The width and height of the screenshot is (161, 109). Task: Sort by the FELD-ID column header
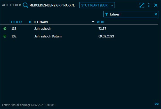click(x=16, y=22)
